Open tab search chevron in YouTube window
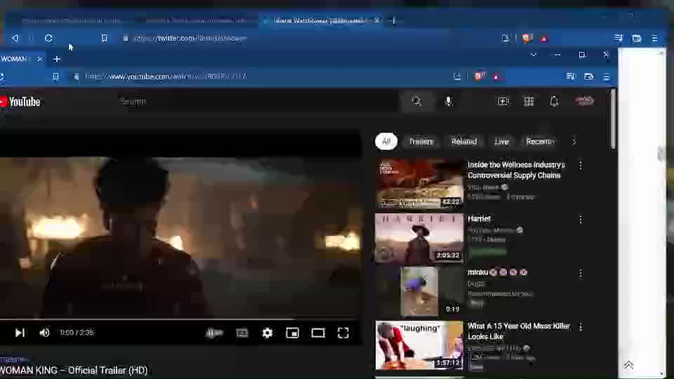Screen dimensions: 674x379 click(x=534, y=55)
